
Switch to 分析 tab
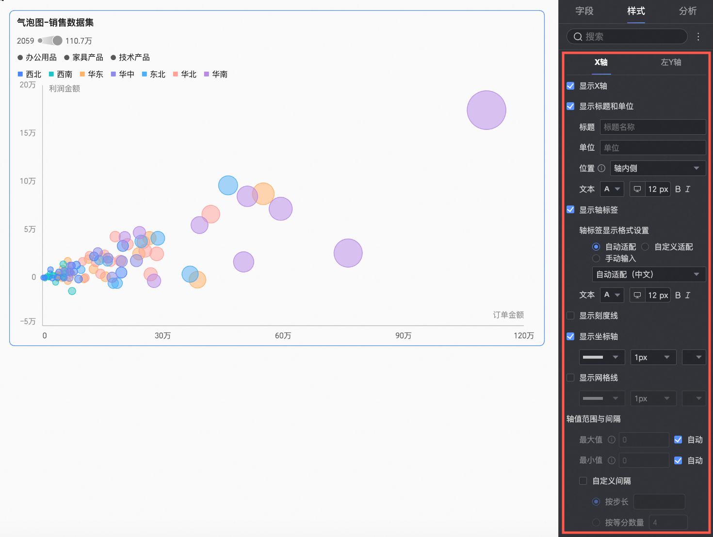(x=688, y=11)
